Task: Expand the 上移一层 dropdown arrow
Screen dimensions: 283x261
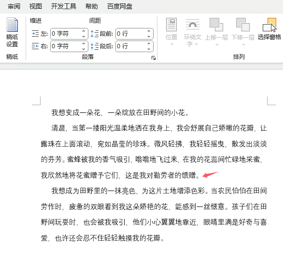Action: [217, 44]
